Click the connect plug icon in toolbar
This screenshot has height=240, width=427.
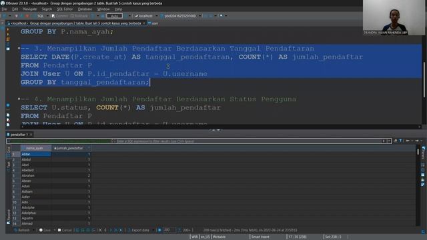(x=17, y=16)
